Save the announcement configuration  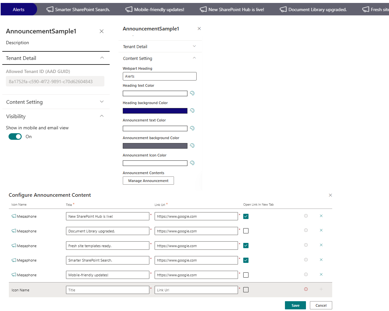click(x=295, y=305)
